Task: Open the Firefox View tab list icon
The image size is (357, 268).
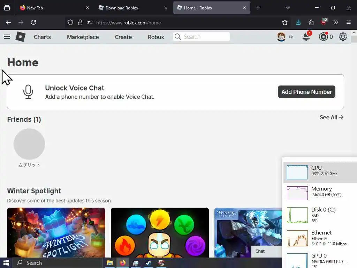Action: coord(7,8)
